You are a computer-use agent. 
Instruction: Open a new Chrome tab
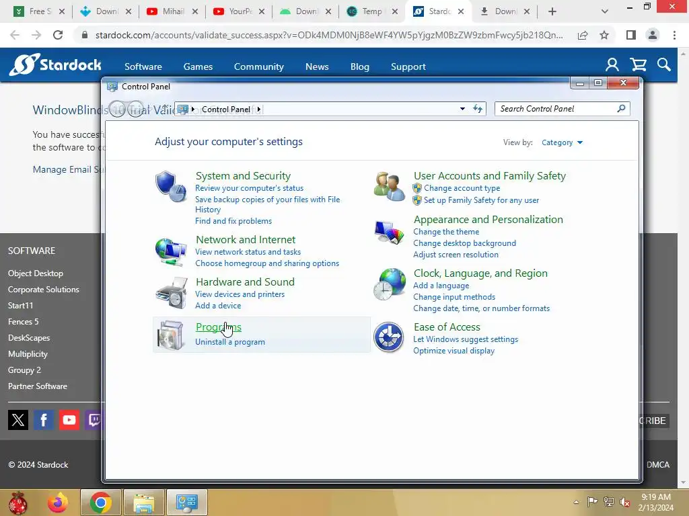[552, 11]
